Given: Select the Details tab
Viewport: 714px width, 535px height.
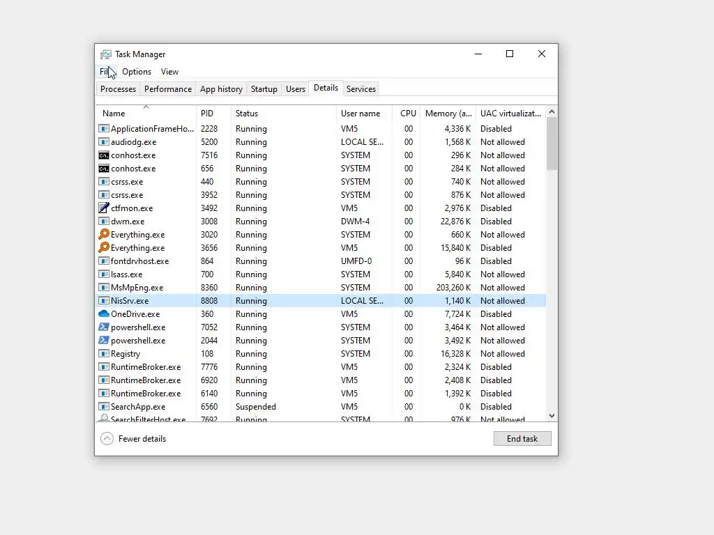Looking at the screenshot, I should pyautogui.click(x=326, y=88).
